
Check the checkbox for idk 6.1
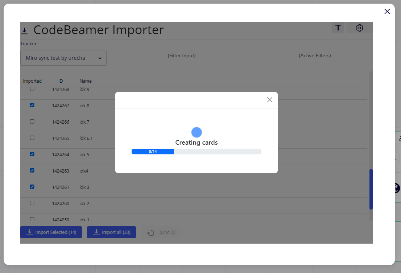(32, 138)
